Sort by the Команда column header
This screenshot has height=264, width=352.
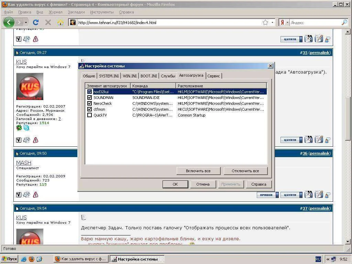point(153,86)
